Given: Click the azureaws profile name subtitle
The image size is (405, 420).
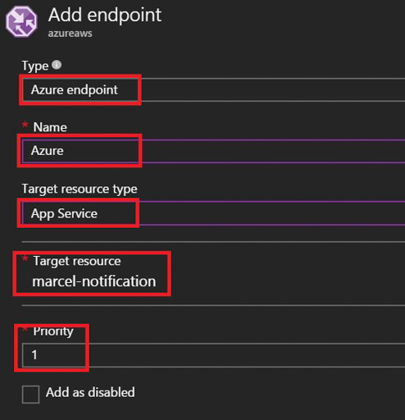Looking at the screenshot, I should pos(71,34).
